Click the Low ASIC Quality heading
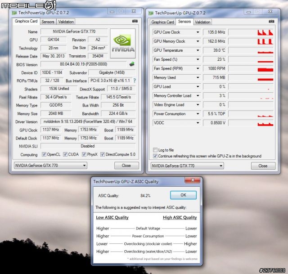Image resolution: width=288 pixels, height=274 pixels. coord(112,217)
